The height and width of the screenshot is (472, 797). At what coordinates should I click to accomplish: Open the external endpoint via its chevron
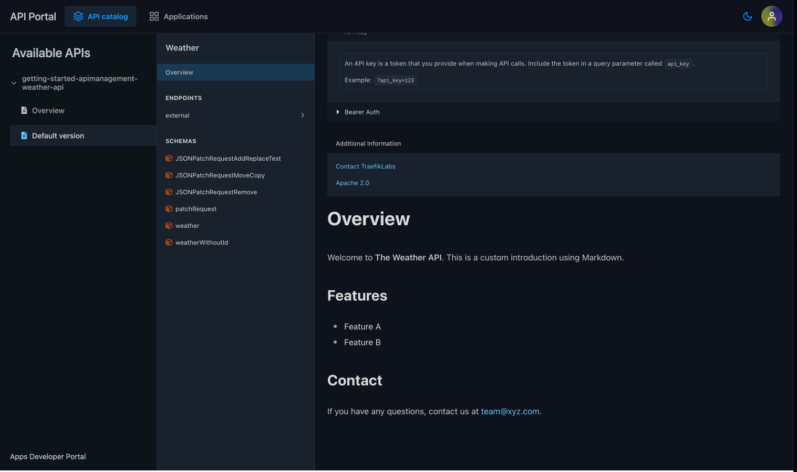click(x=303, y=115)
